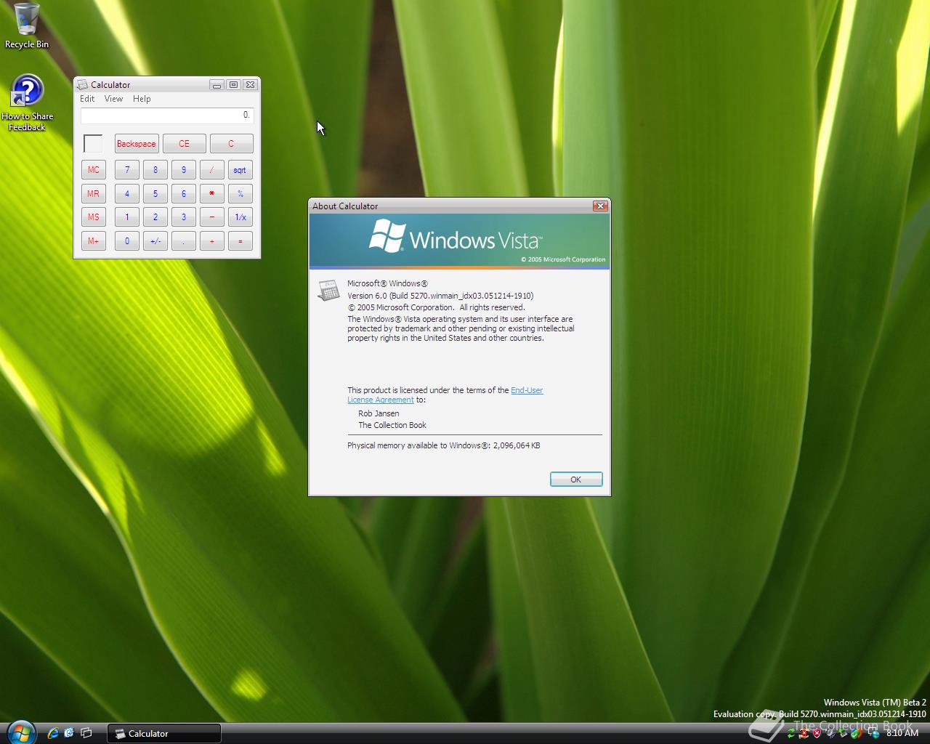Click the 'Rob Jansen' licensee text
The image size is (930, 744).
379,413
